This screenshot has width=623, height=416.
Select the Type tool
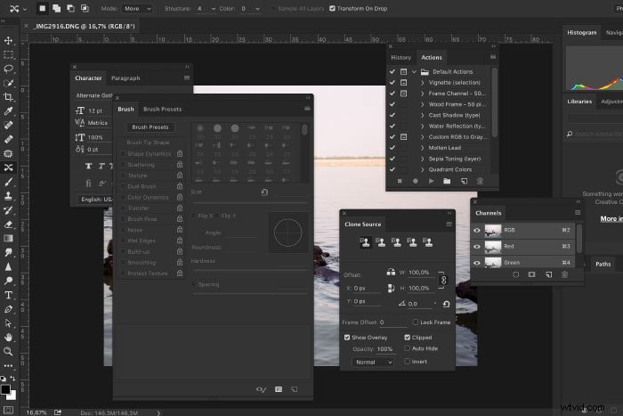pyautogui.click(x=8, y=295)
